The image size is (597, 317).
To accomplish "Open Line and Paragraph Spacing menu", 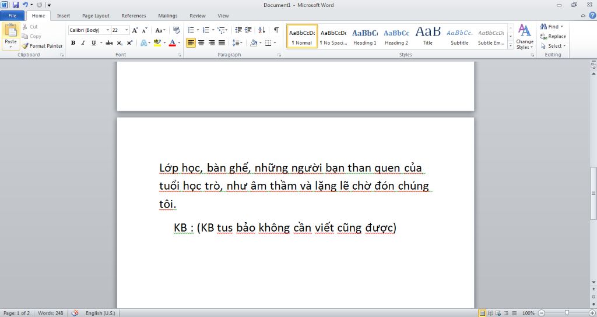I will (x=237, y=43).
